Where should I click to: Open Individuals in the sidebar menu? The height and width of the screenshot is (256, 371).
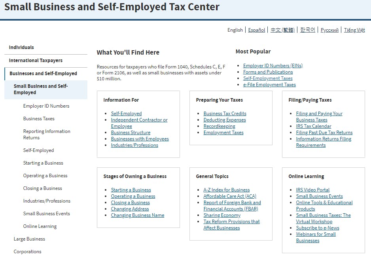[21, 47]
